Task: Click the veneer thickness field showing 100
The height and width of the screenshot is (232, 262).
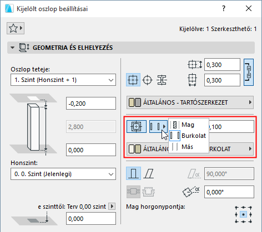Action: [231, 127]
